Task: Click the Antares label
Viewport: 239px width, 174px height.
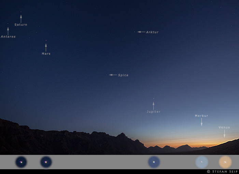Action: click(x=8, y=37)
